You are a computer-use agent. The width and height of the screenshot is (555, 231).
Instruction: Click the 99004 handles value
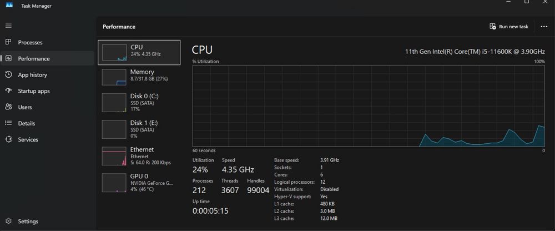coord(258,190)
